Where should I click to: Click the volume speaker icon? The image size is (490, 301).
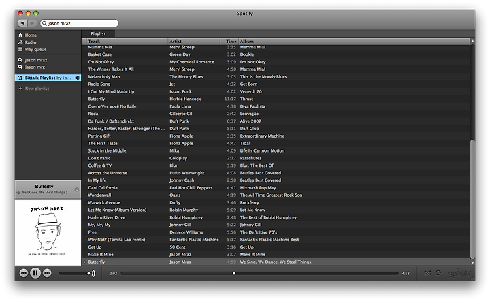pyautogui.click(x=93, y=274)
